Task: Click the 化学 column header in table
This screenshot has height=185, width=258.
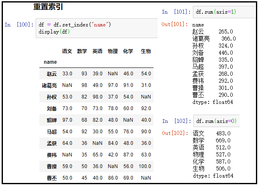Action: coord(128,51)
